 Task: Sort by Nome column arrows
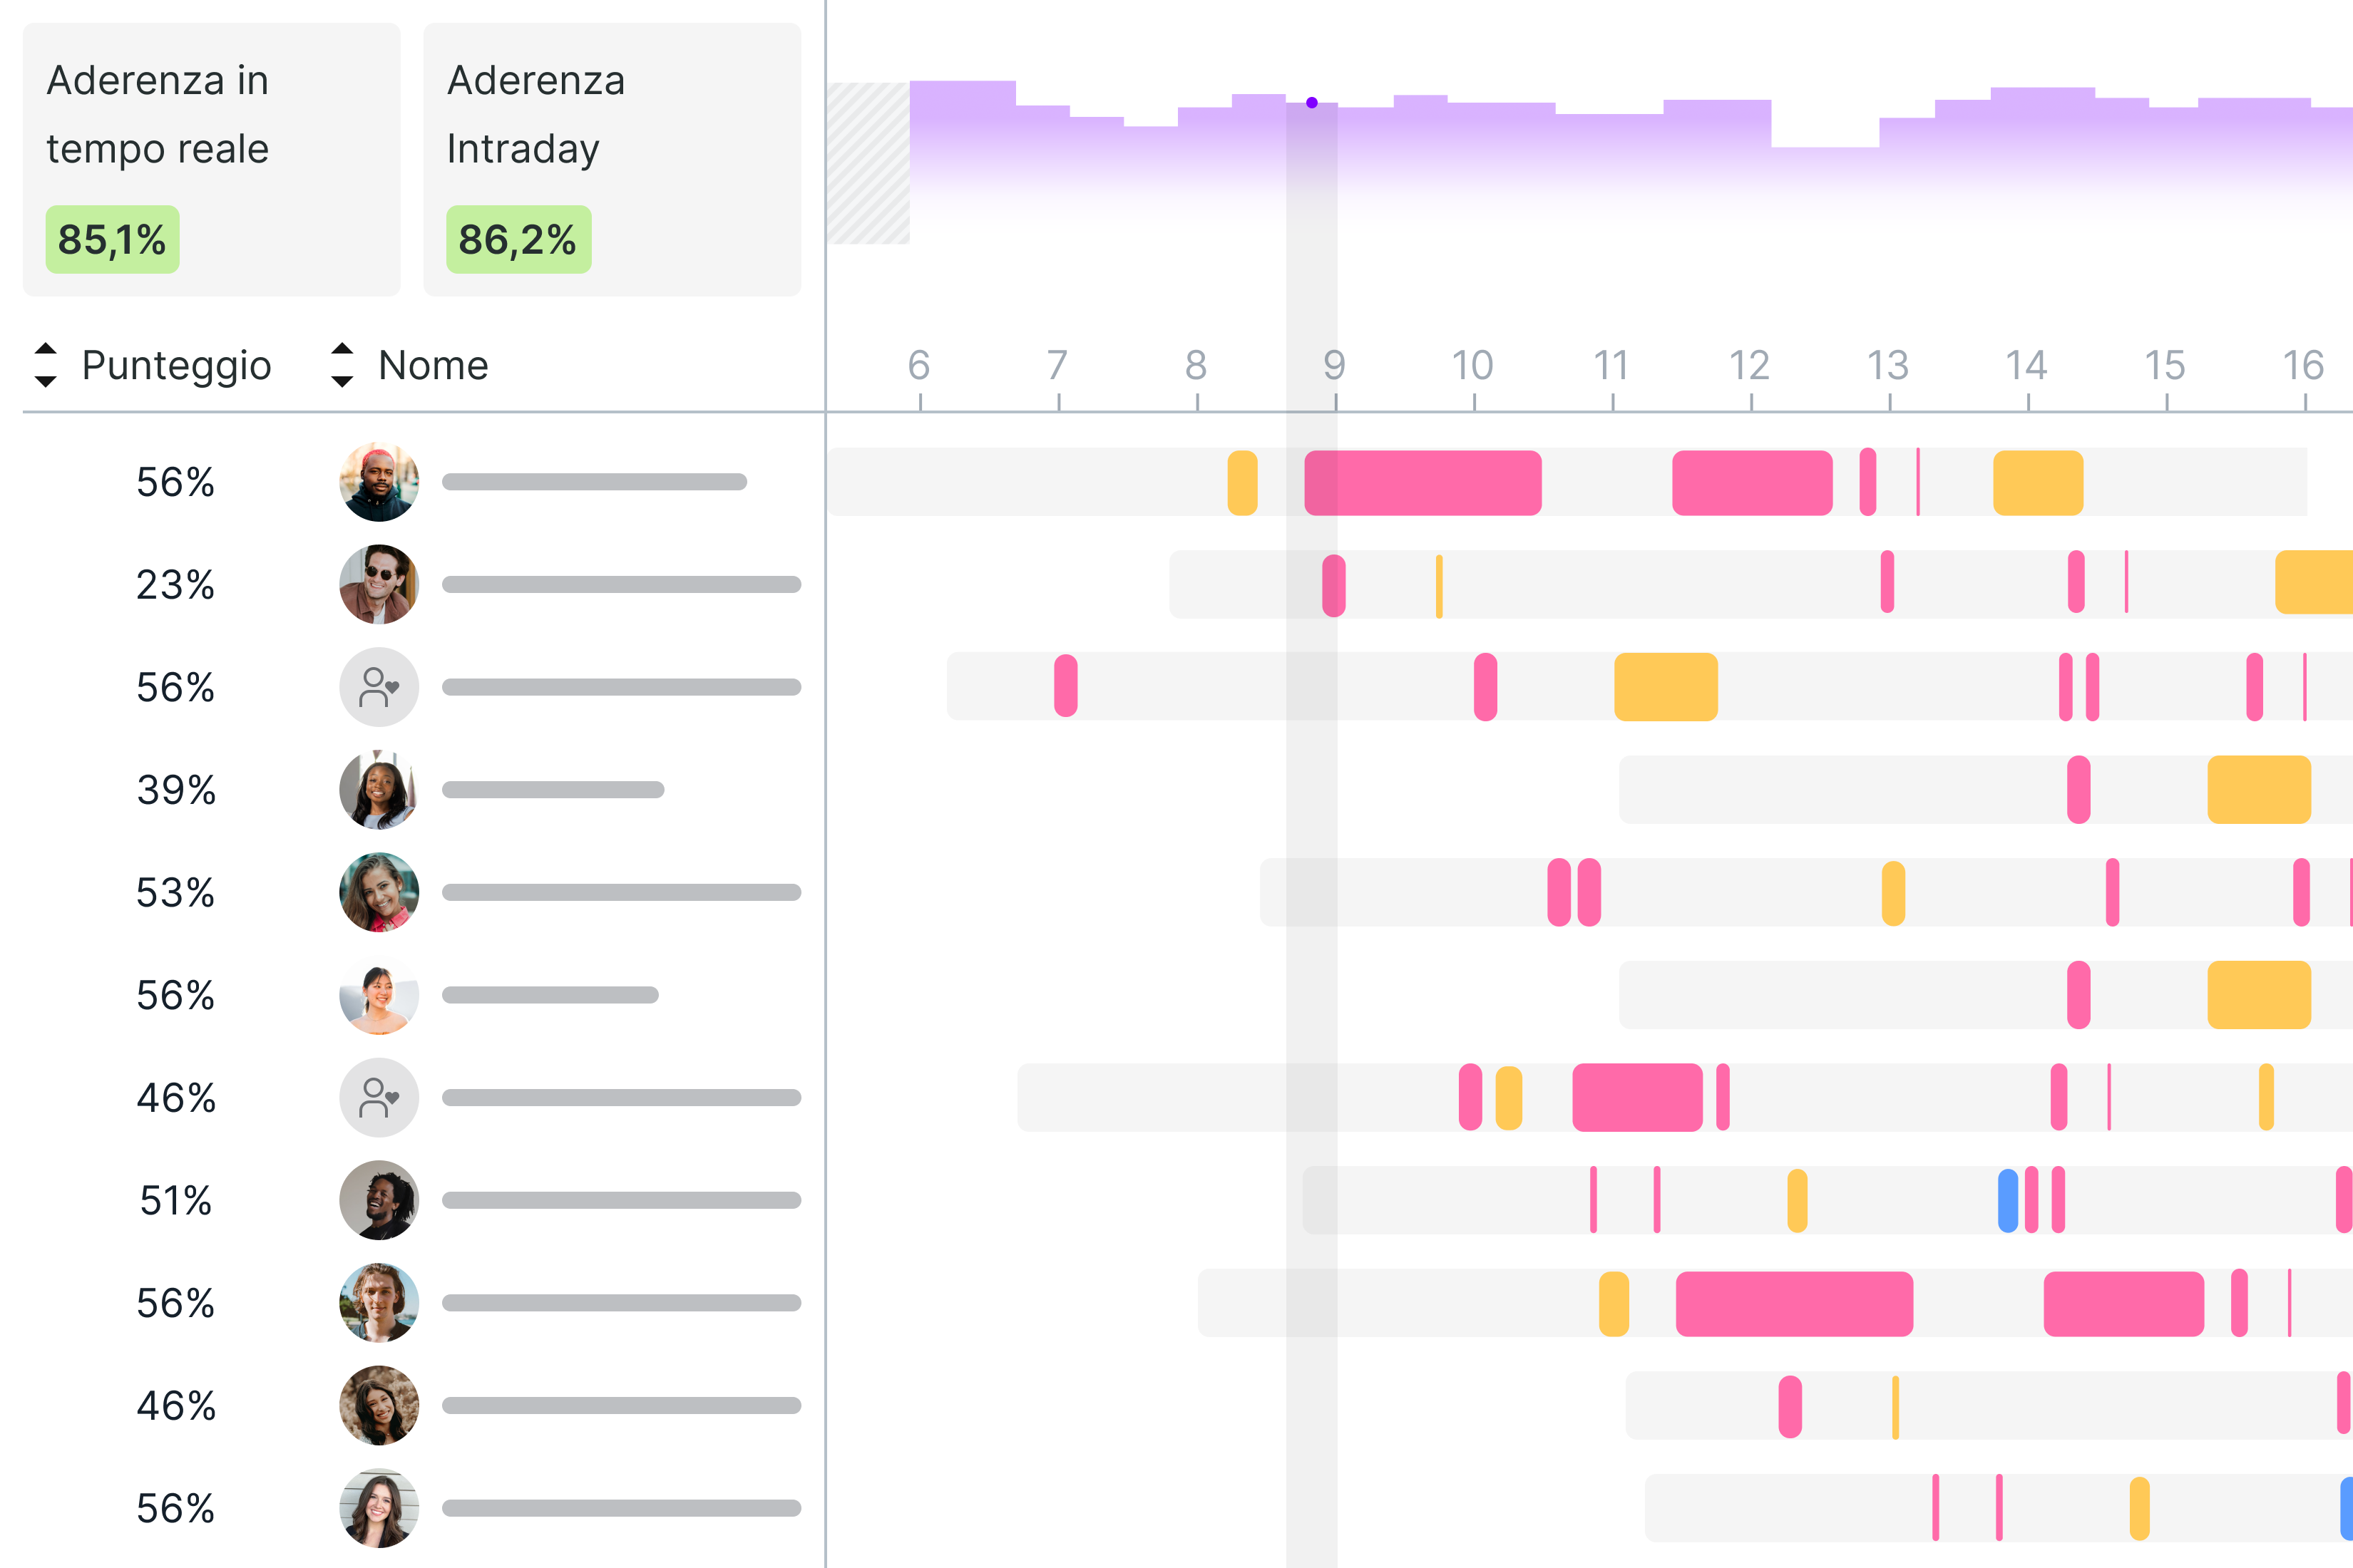(342, 365)
